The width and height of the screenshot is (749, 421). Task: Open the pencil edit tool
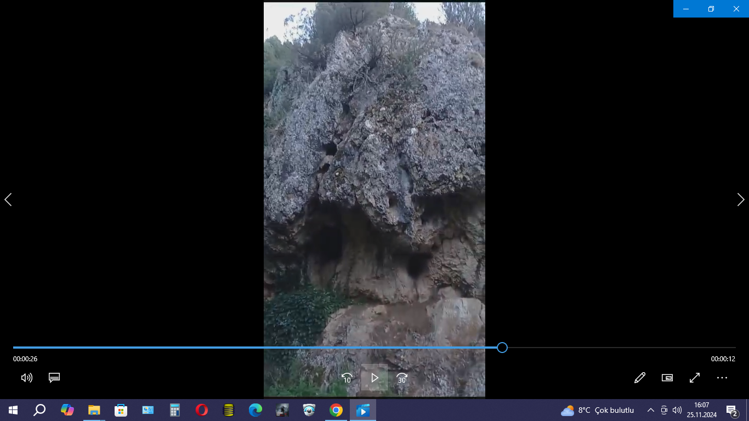click(x=639, y=378)
